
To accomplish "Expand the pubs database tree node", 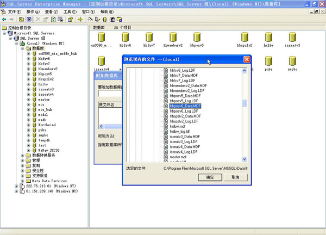I will (x=28, y=130).
